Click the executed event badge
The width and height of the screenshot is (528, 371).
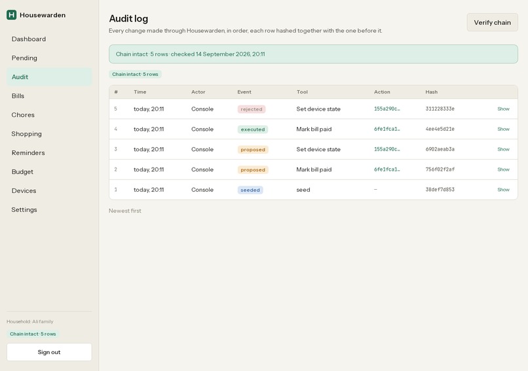coord(253,130)
